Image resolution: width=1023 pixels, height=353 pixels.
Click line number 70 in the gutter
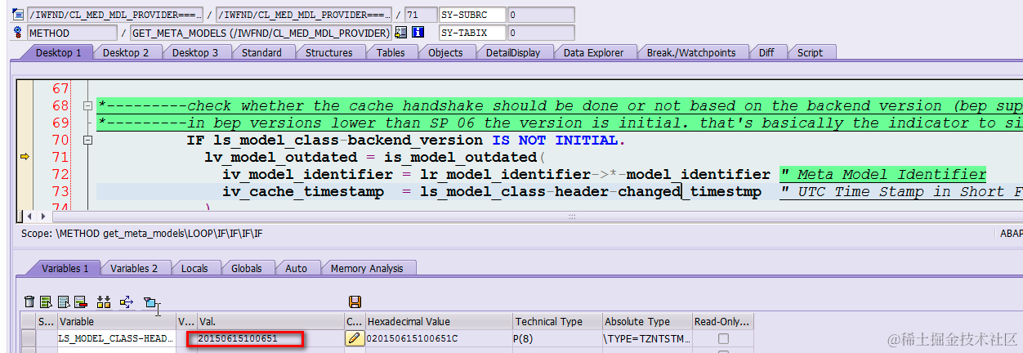(60, 140)
